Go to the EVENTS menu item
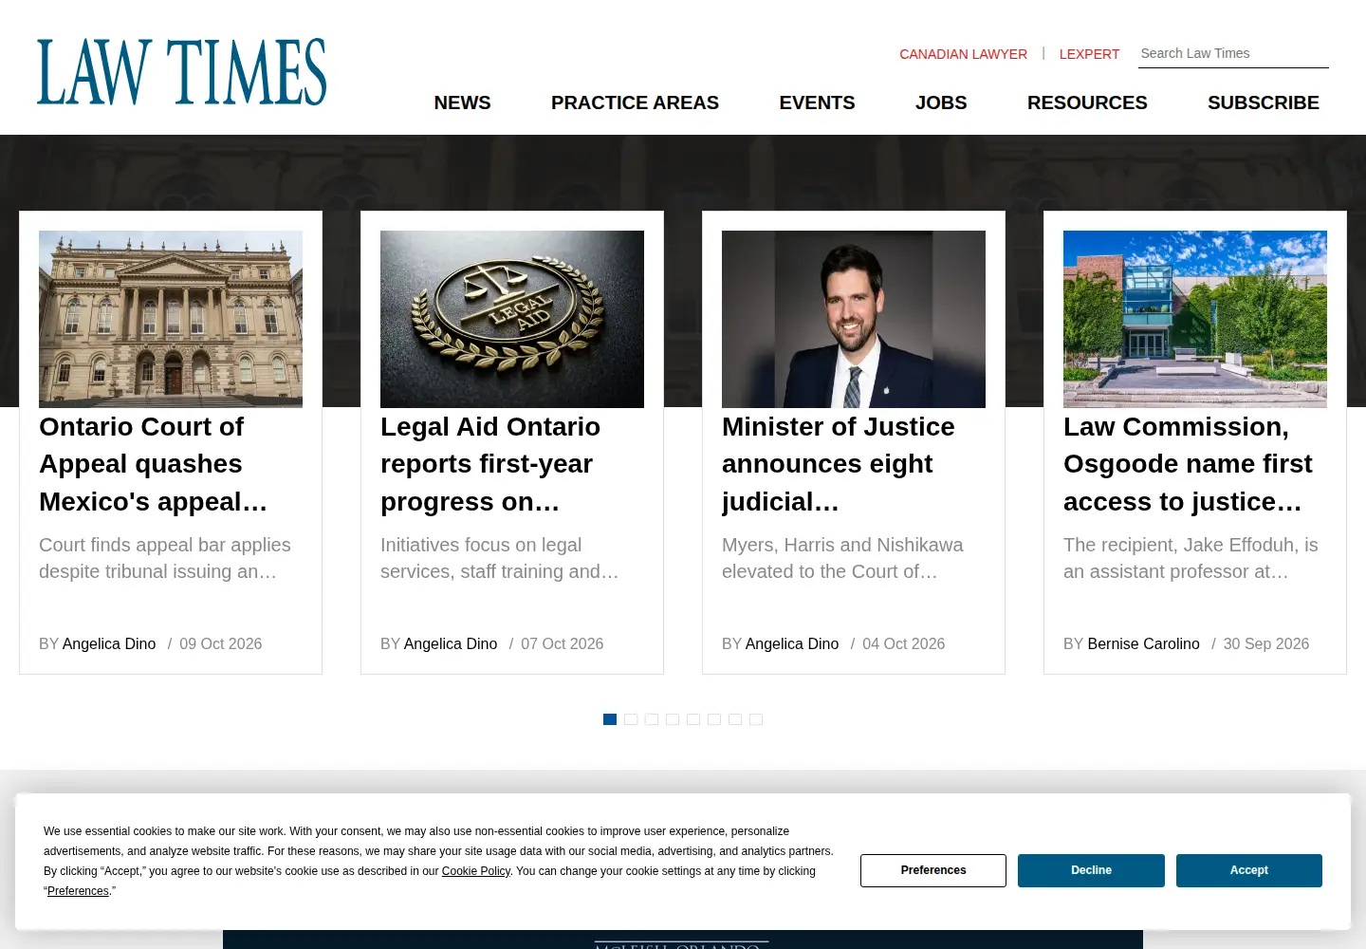 coord(817,102)
